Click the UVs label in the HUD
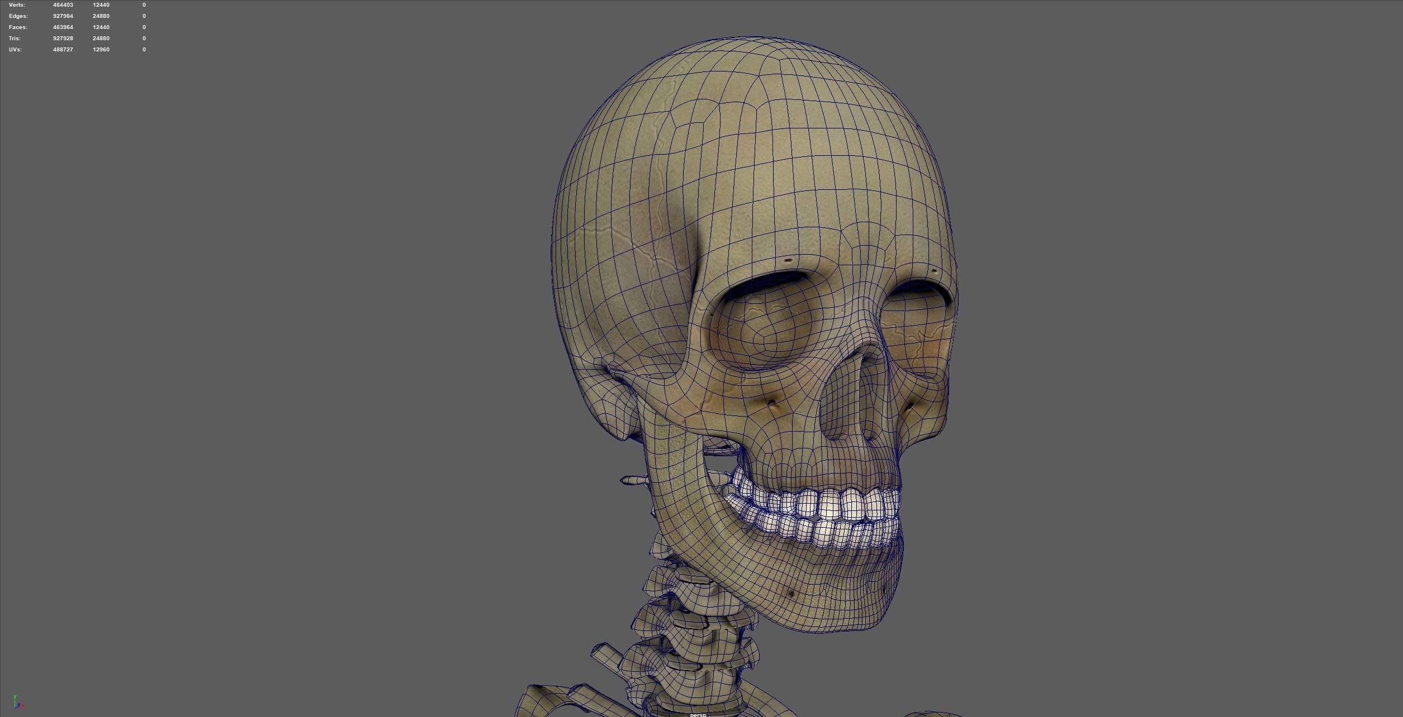This screenshot has height=717, width=1403. coord(15,50)
